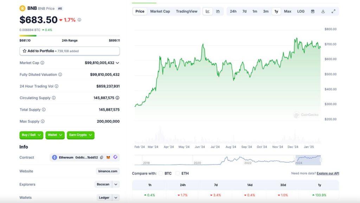This screenshot has height=203, width=360.
Task: Expand the Wallets dropdown arrow
Action: 116,197
